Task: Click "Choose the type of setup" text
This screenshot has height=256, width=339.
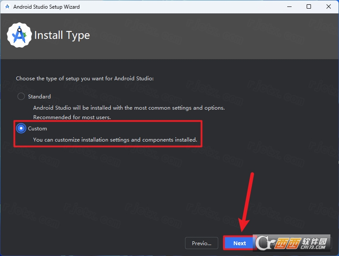Action: click(x=85, y=78)
